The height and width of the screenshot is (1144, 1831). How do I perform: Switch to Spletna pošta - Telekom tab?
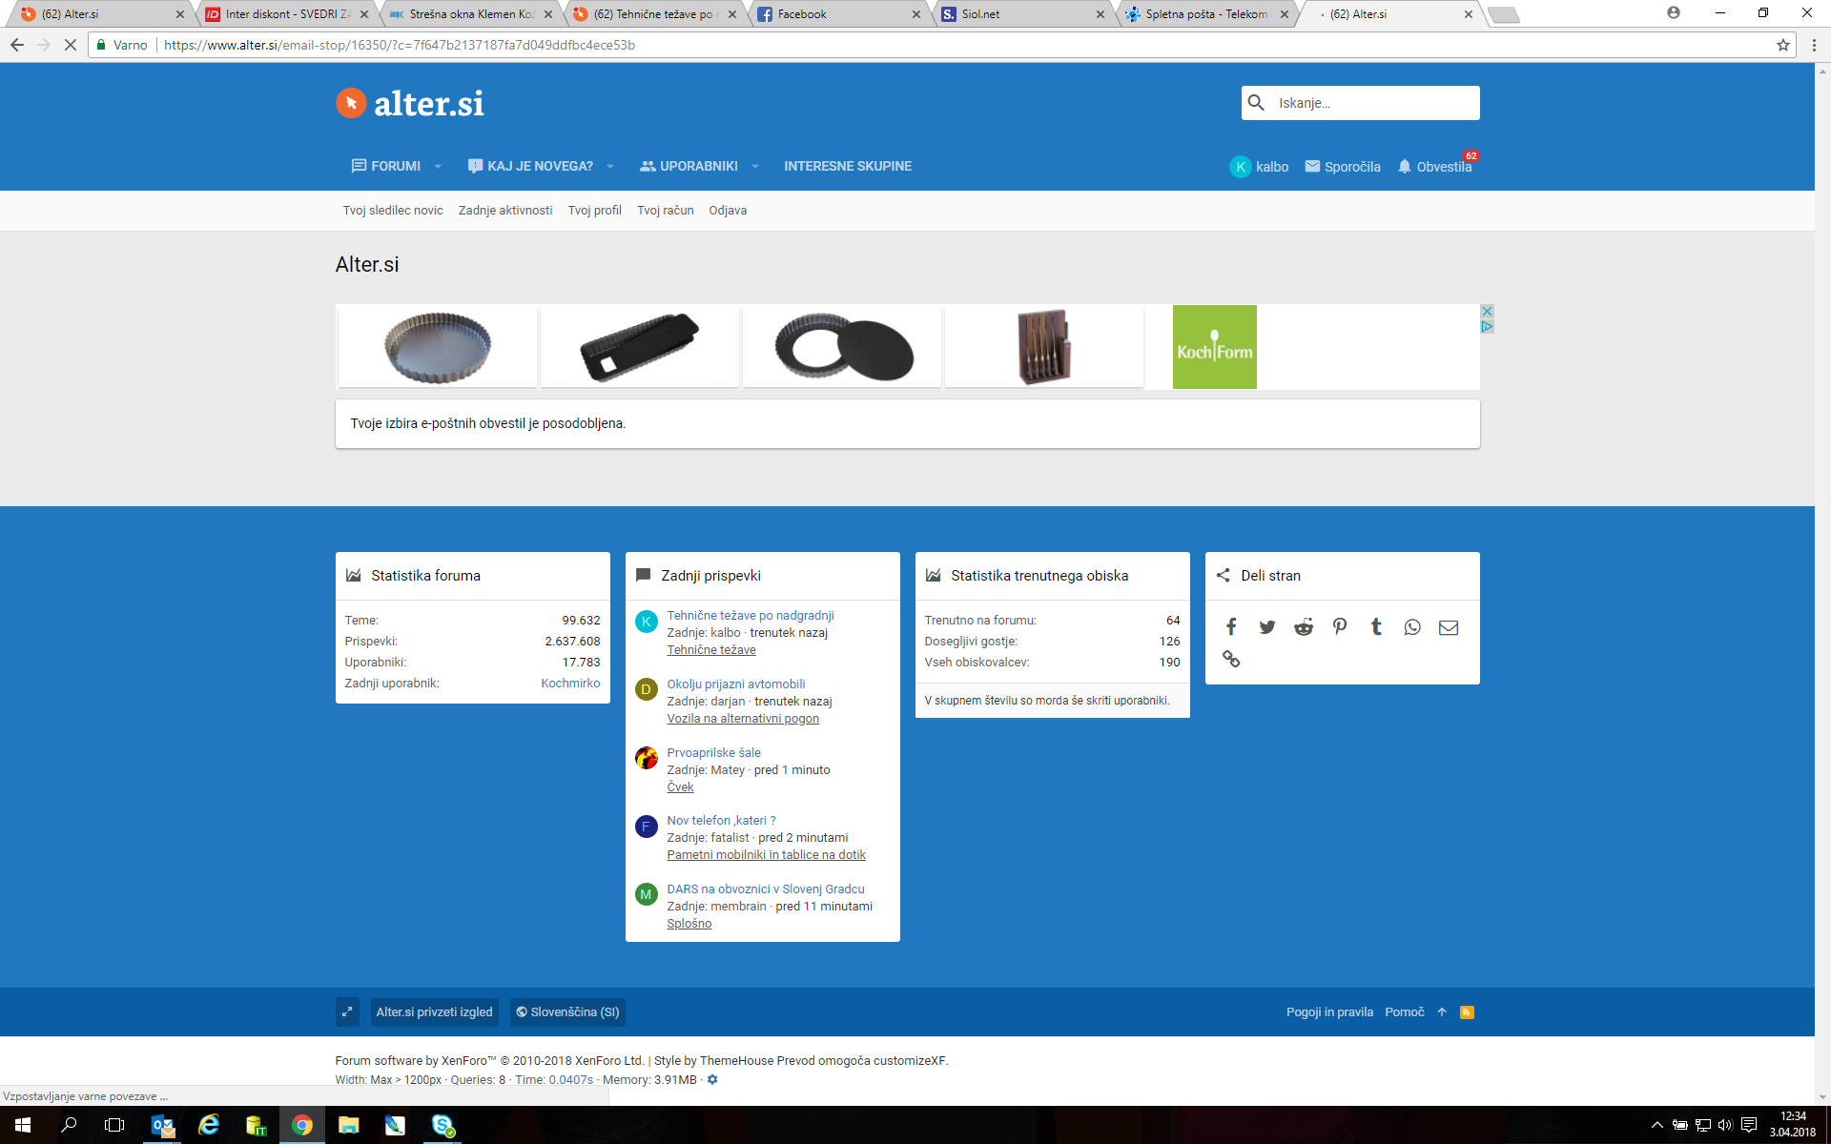tap(1205, 14)
